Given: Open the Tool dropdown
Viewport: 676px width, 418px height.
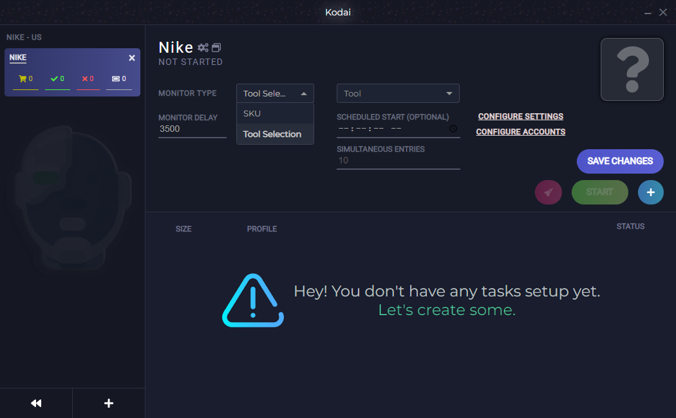Looking at the screenshot, I should point(398,93).
